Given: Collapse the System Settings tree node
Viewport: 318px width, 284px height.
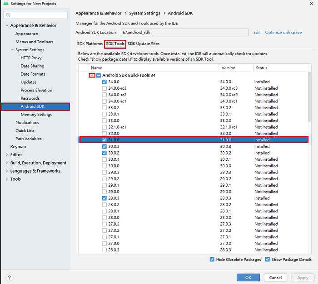Looking at the screenshot, I should 12,50.
